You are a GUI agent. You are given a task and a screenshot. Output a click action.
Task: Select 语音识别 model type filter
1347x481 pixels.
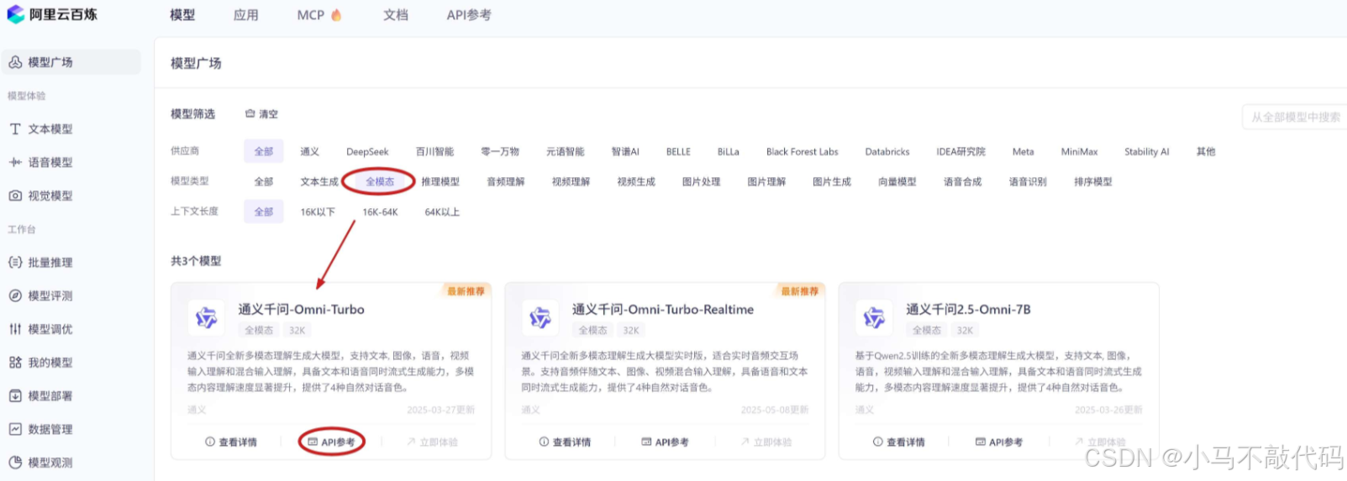1028,181
